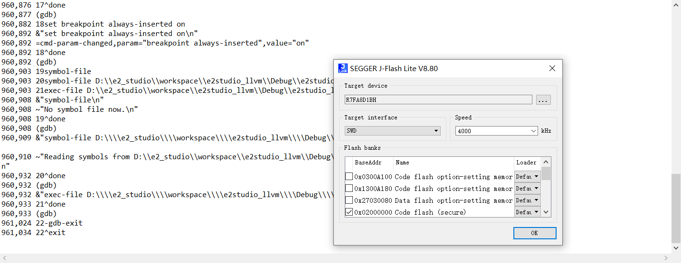The image size is (681, 263).
Task: Click the '=cmd-param-changed' console line
Action: click(155, 43)
